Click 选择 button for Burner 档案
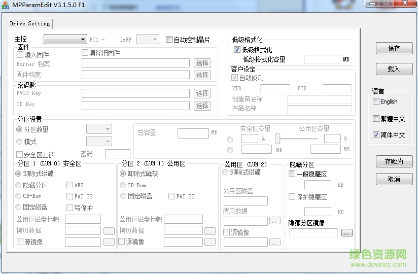Image resolution: width=418 pixels, height=274 pixels. 202,63
